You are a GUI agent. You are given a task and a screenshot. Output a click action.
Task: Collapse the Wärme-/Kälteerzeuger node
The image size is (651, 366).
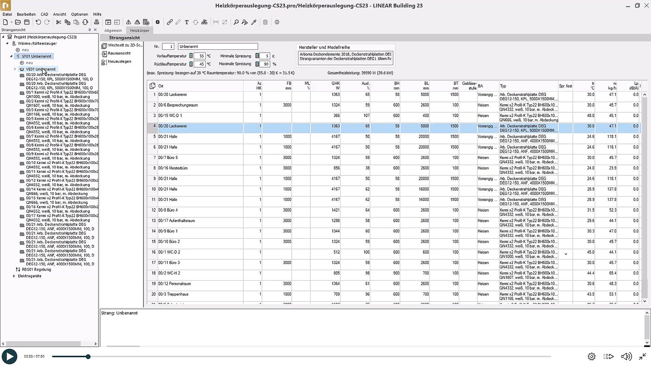pos(7,44)
